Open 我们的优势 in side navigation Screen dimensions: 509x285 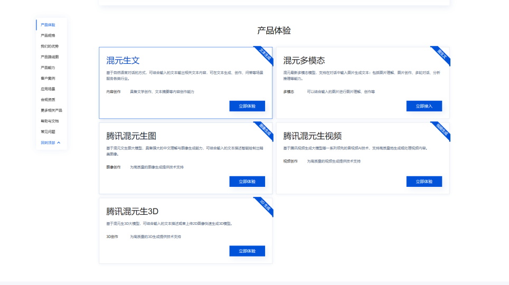coord(50,46)
